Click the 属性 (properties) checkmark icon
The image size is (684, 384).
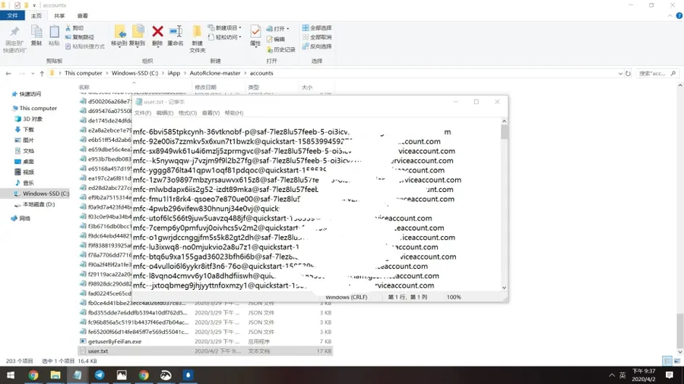(255, 33)
